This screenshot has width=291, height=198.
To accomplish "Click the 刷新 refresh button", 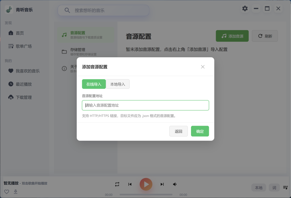I will pyautogui.click(x=265, y=36).
